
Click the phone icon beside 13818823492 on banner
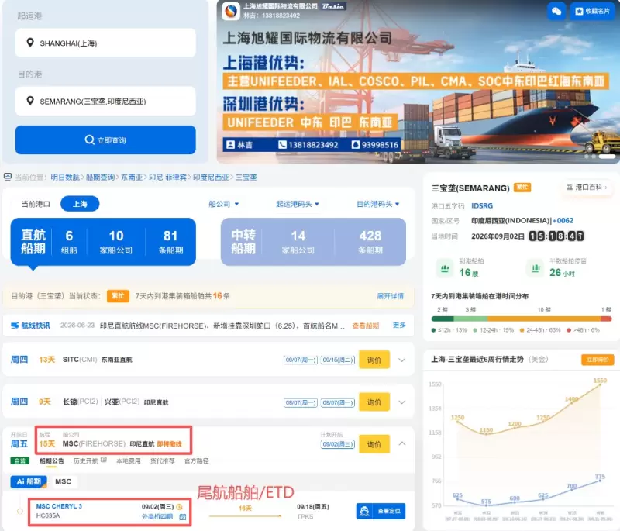[x=282, y=145]
